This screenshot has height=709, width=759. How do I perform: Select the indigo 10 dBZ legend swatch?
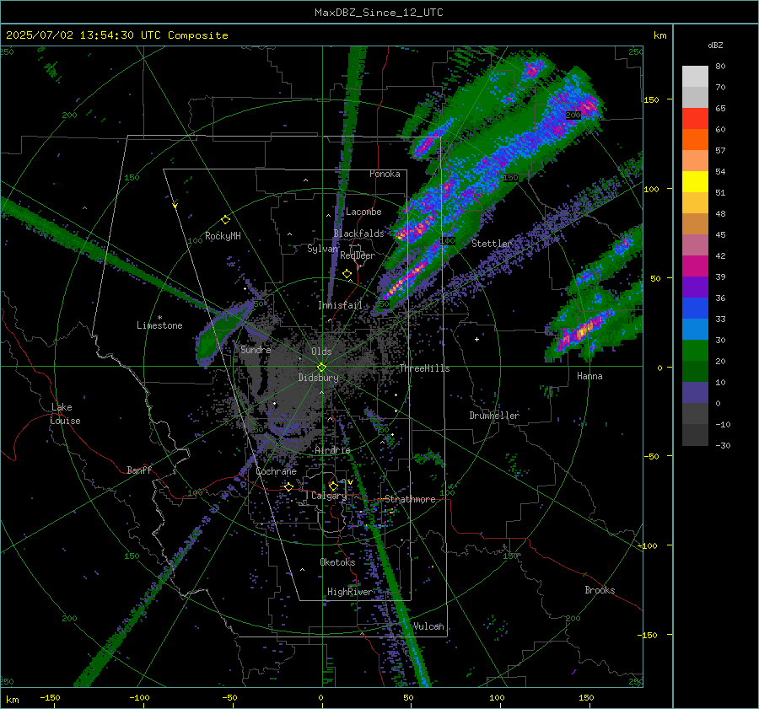coord(695,392)
